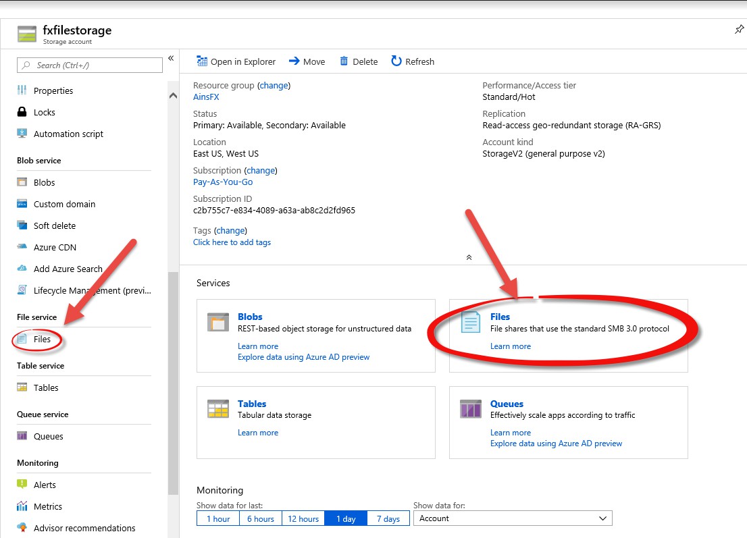
Task: Click the Queues service card icon
Action: 471,409
